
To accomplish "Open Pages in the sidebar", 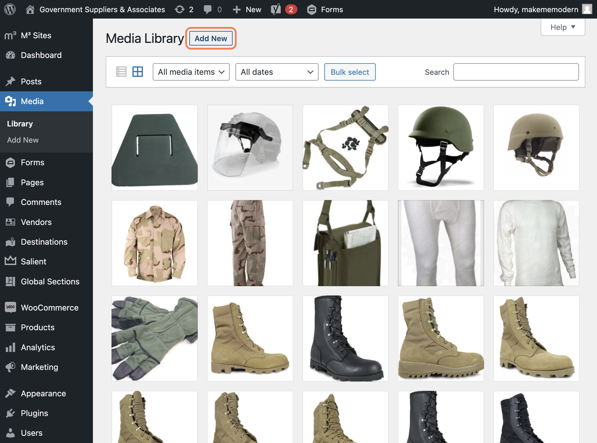I will 46,182.
